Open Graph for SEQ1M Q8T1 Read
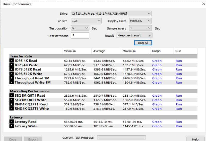The height and width of the screenshot is (141, 206). (157, 96)
